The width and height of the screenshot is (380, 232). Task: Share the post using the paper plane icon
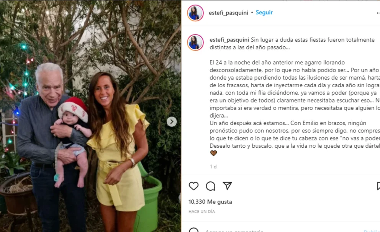pos(227,186)
